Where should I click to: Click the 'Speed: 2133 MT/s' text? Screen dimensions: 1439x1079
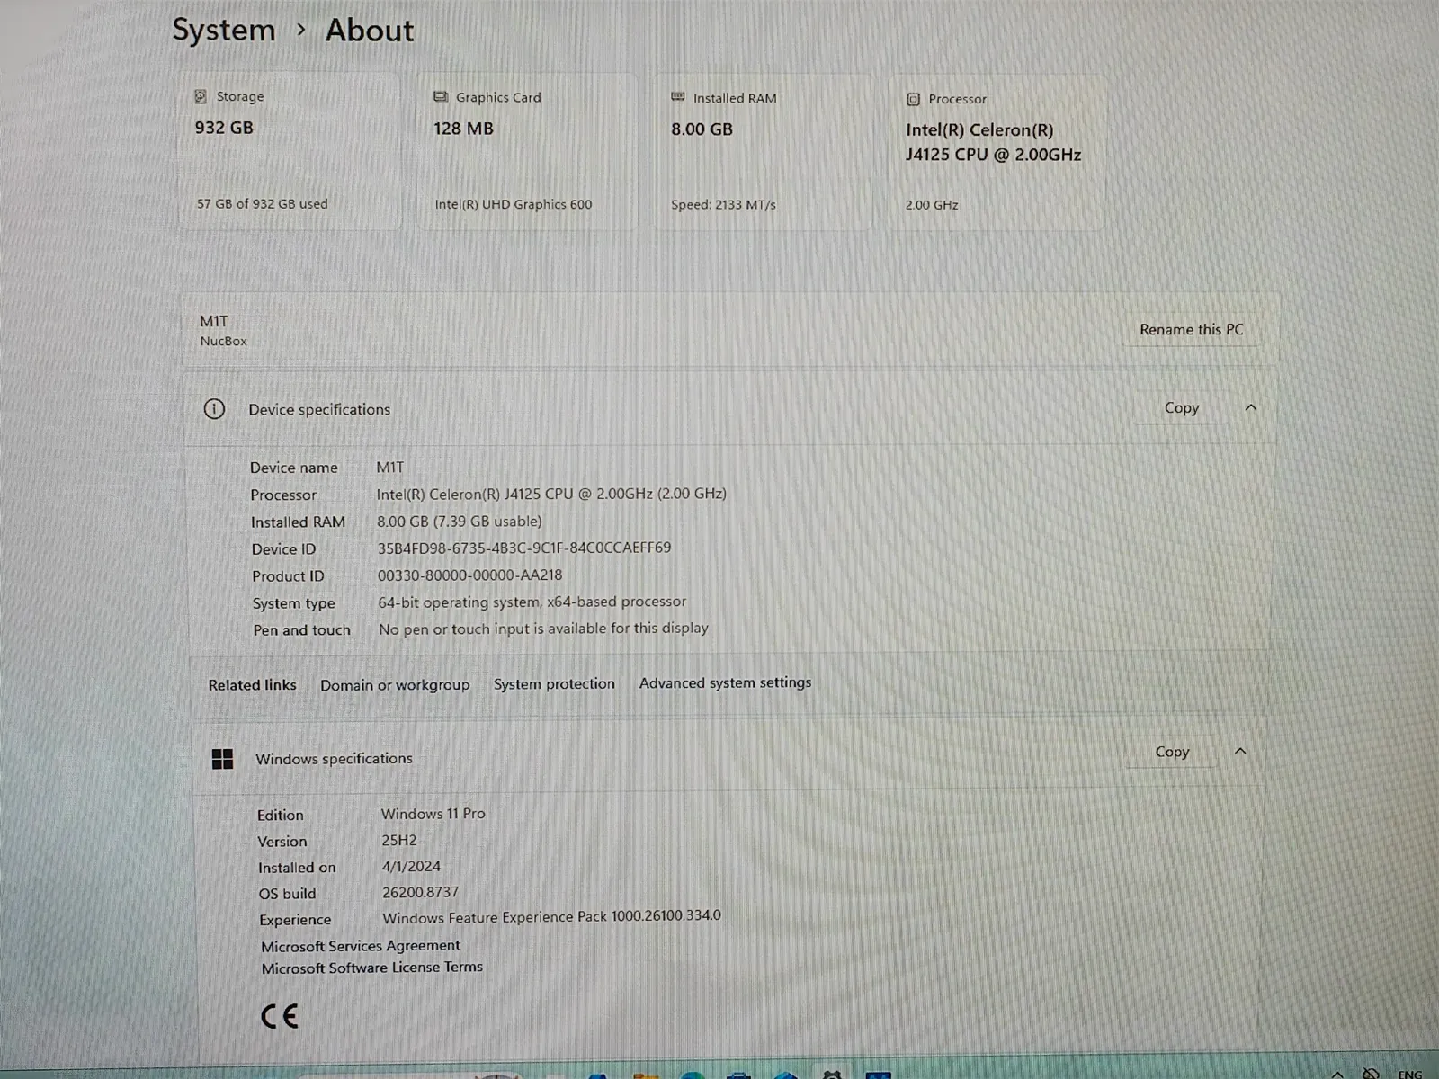[723, 205]
